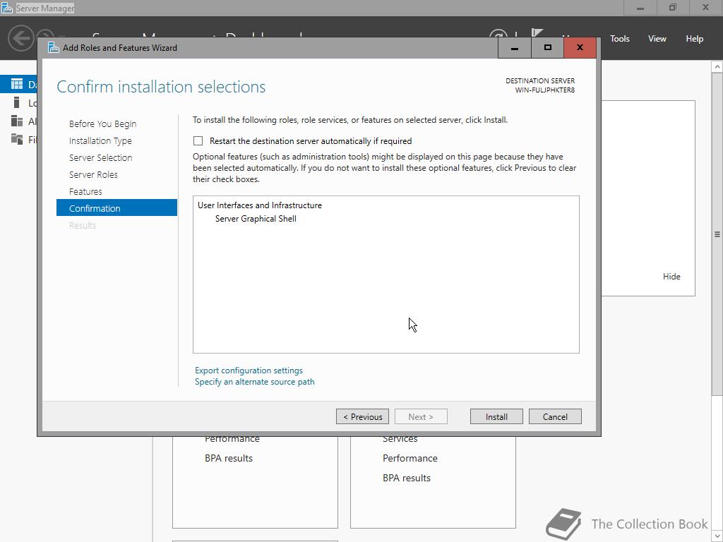Tick the restart destination server automatically checkbox
This screenshot has width=723, height=542.
pos(198,141)
